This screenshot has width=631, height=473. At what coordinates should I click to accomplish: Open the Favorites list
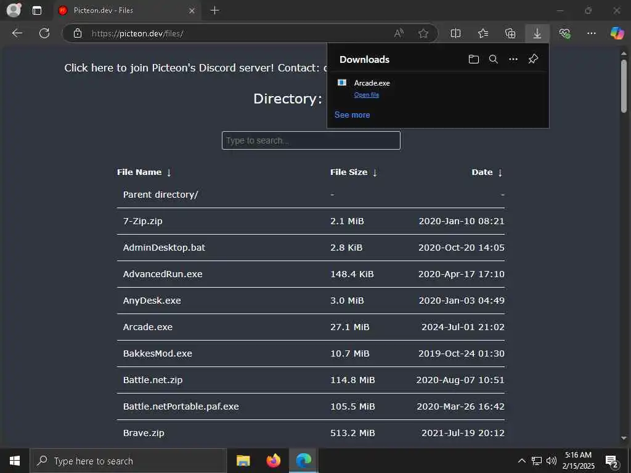483,33
